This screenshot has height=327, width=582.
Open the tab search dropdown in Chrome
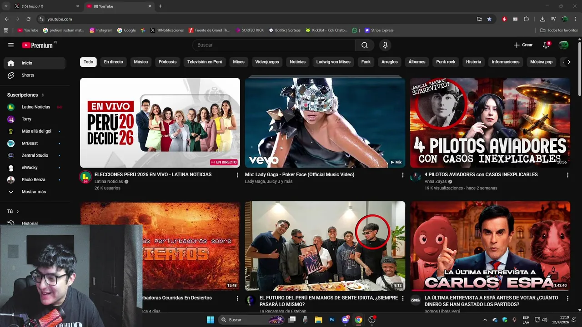point(6,6)
